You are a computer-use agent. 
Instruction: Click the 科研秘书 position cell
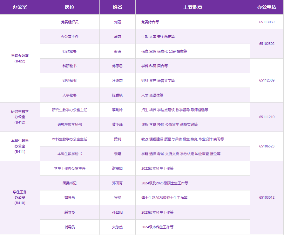coord(70,66)
